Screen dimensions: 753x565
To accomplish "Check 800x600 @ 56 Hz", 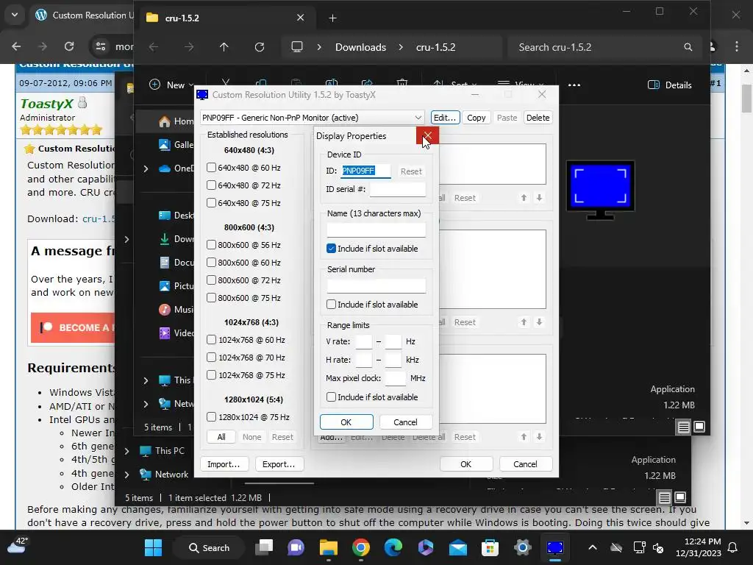I will 211,245.
